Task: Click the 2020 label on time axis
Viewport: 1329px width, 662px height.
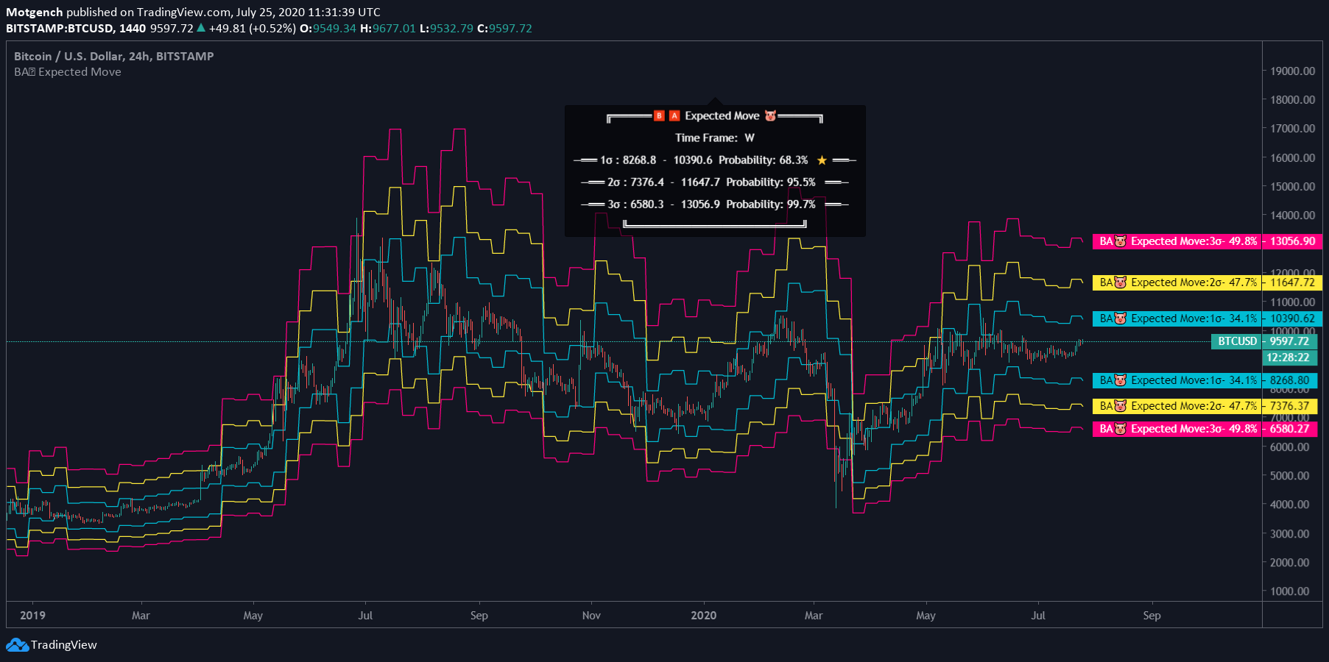Action: (x=703, y=616)
